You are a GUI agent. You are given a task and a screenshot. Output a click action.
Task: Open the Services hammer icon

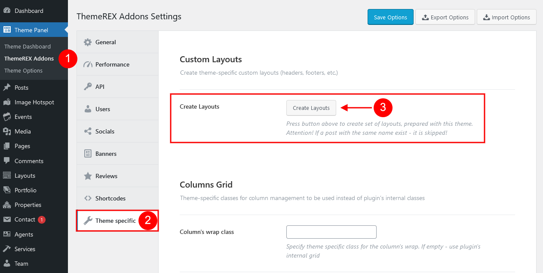tap(7, 249)
